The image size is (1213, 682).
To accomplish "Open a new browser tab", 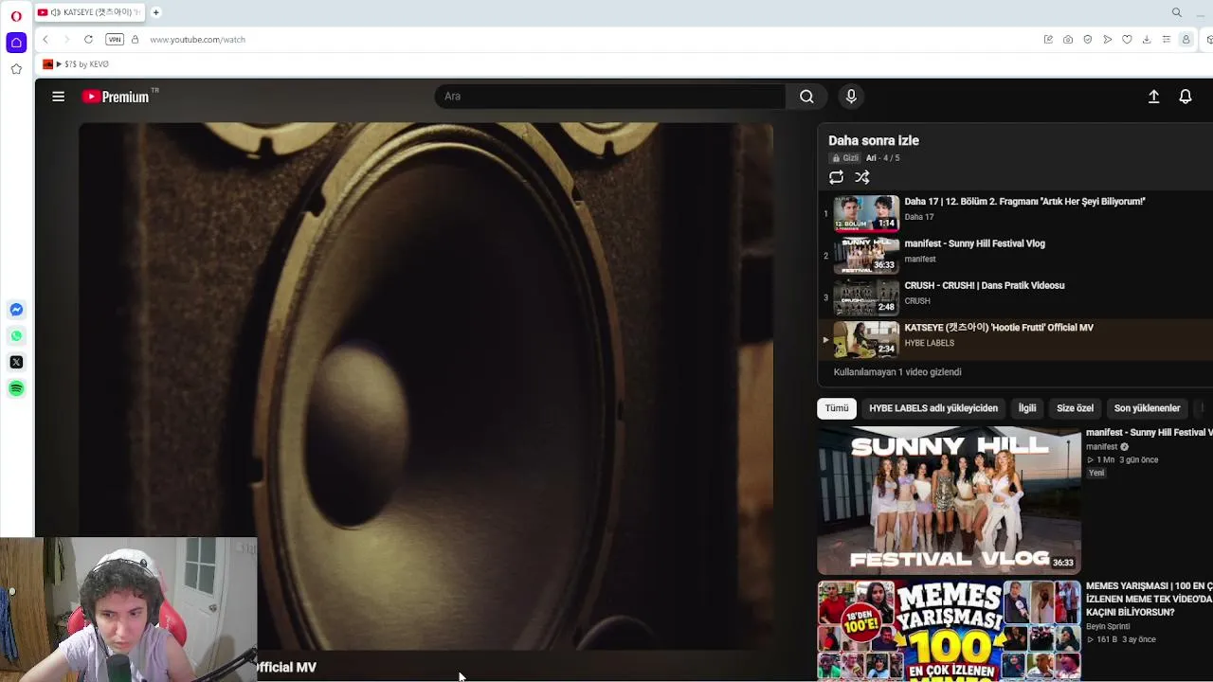I will coord(156,12).
